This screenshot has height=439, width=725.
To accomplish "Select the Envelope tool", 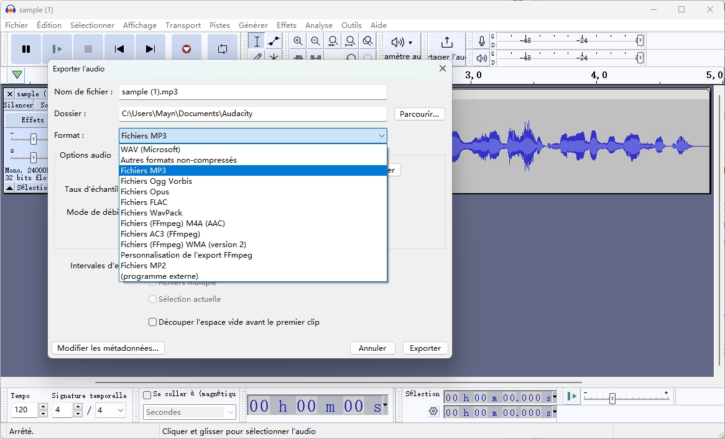I will tap(274, 42).
